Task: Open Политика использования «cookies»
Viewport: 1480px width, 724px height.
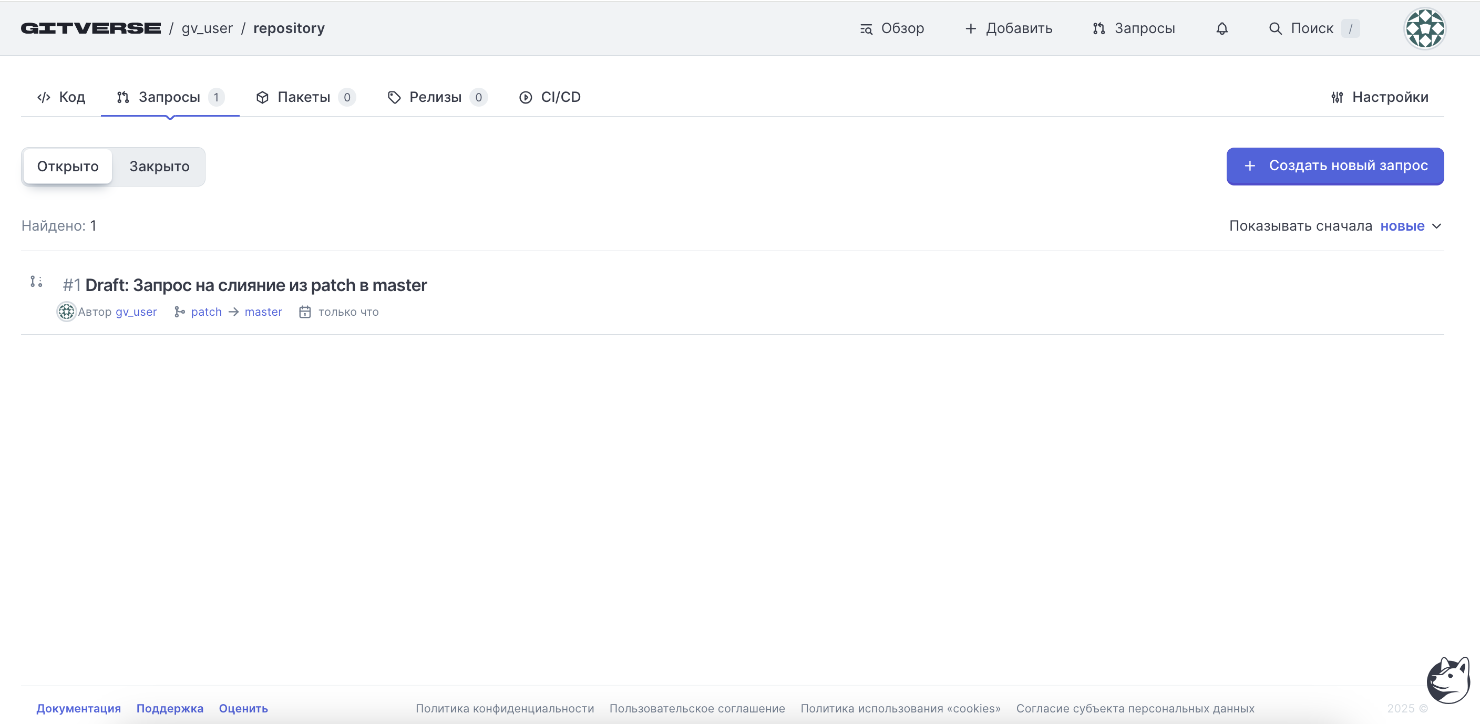Action: coord(900,708)
